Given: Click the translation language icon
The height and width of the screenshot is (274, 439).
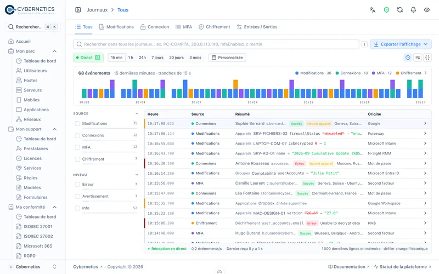Looking at the screenshot, I should [373, 10].
